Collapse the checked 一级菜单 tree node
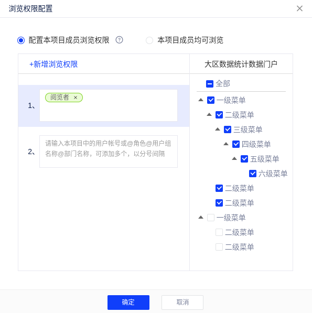312x313 pixels. (x=201, y=100)
